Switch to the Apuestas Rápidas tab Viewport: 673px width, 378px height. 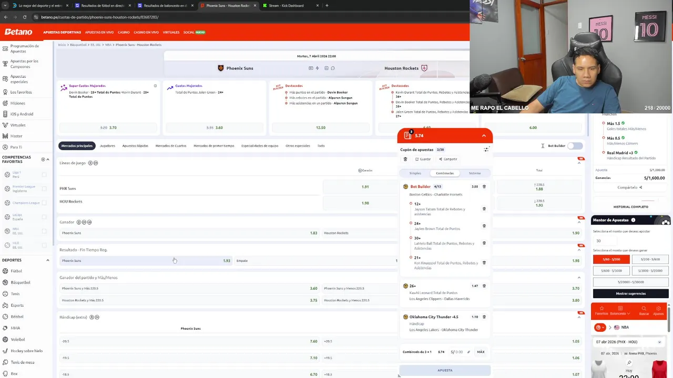click(135, 146)
